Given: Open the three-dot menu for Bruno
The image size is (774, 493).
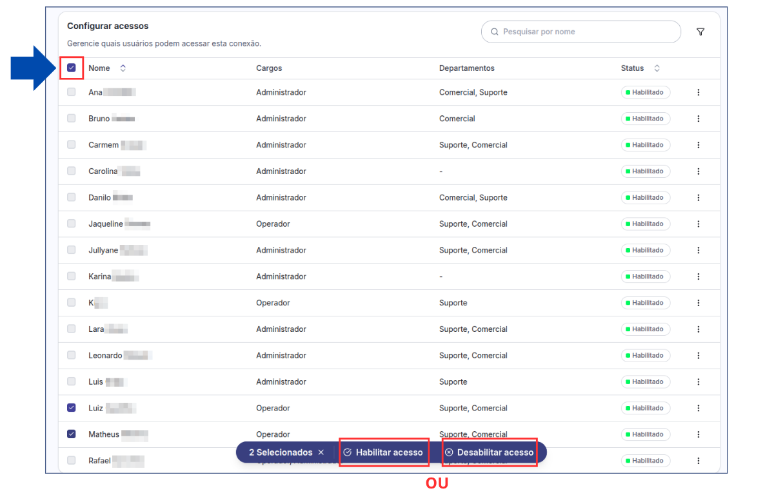Looking at the screenshot, I should (x=698, y=119).
